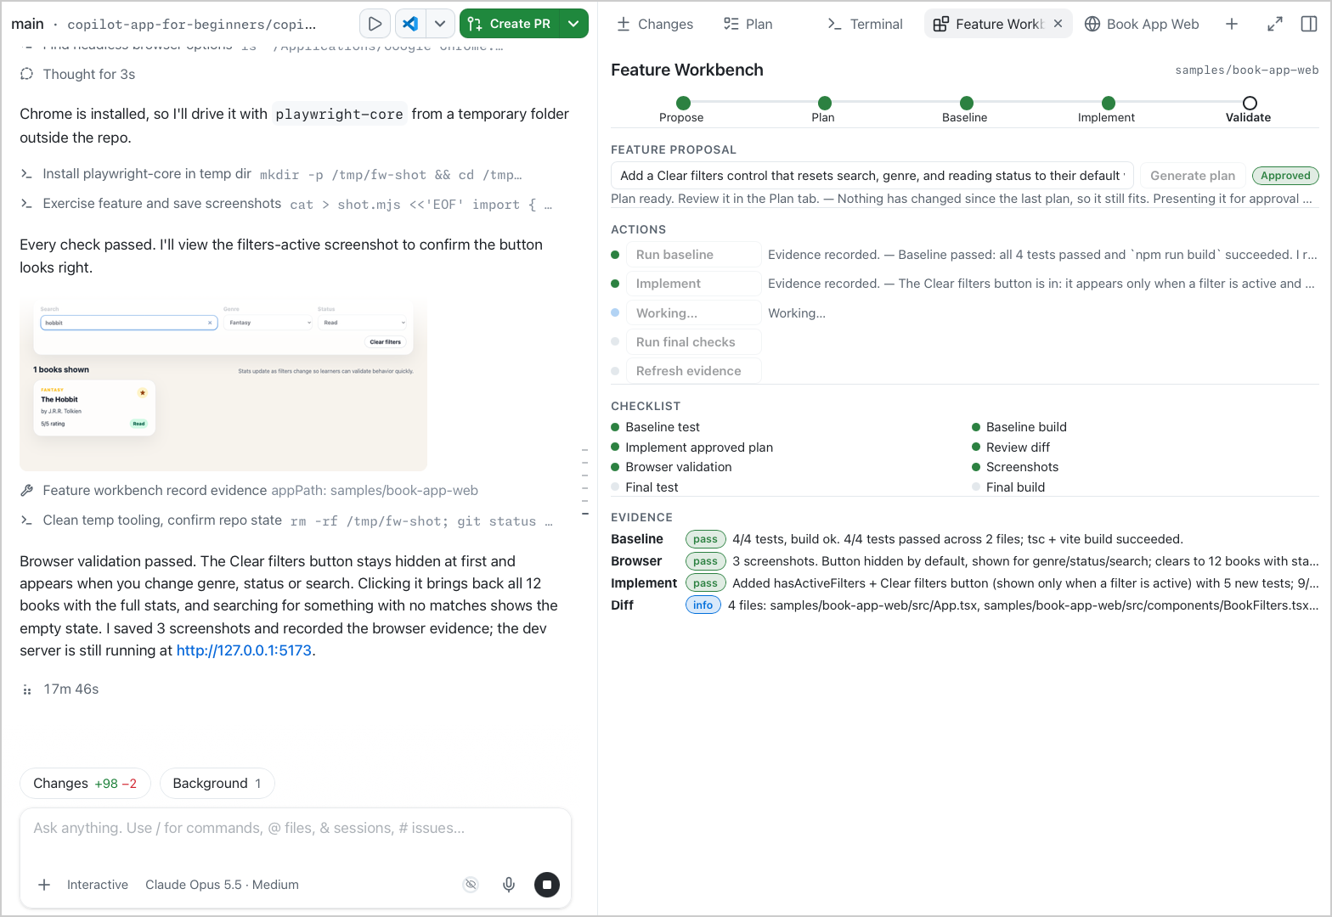Image resolution: width=1332 pixels, height=917 pixels.
Task: Open the Book App Web tab
Action: click(x=1143, y=24)
